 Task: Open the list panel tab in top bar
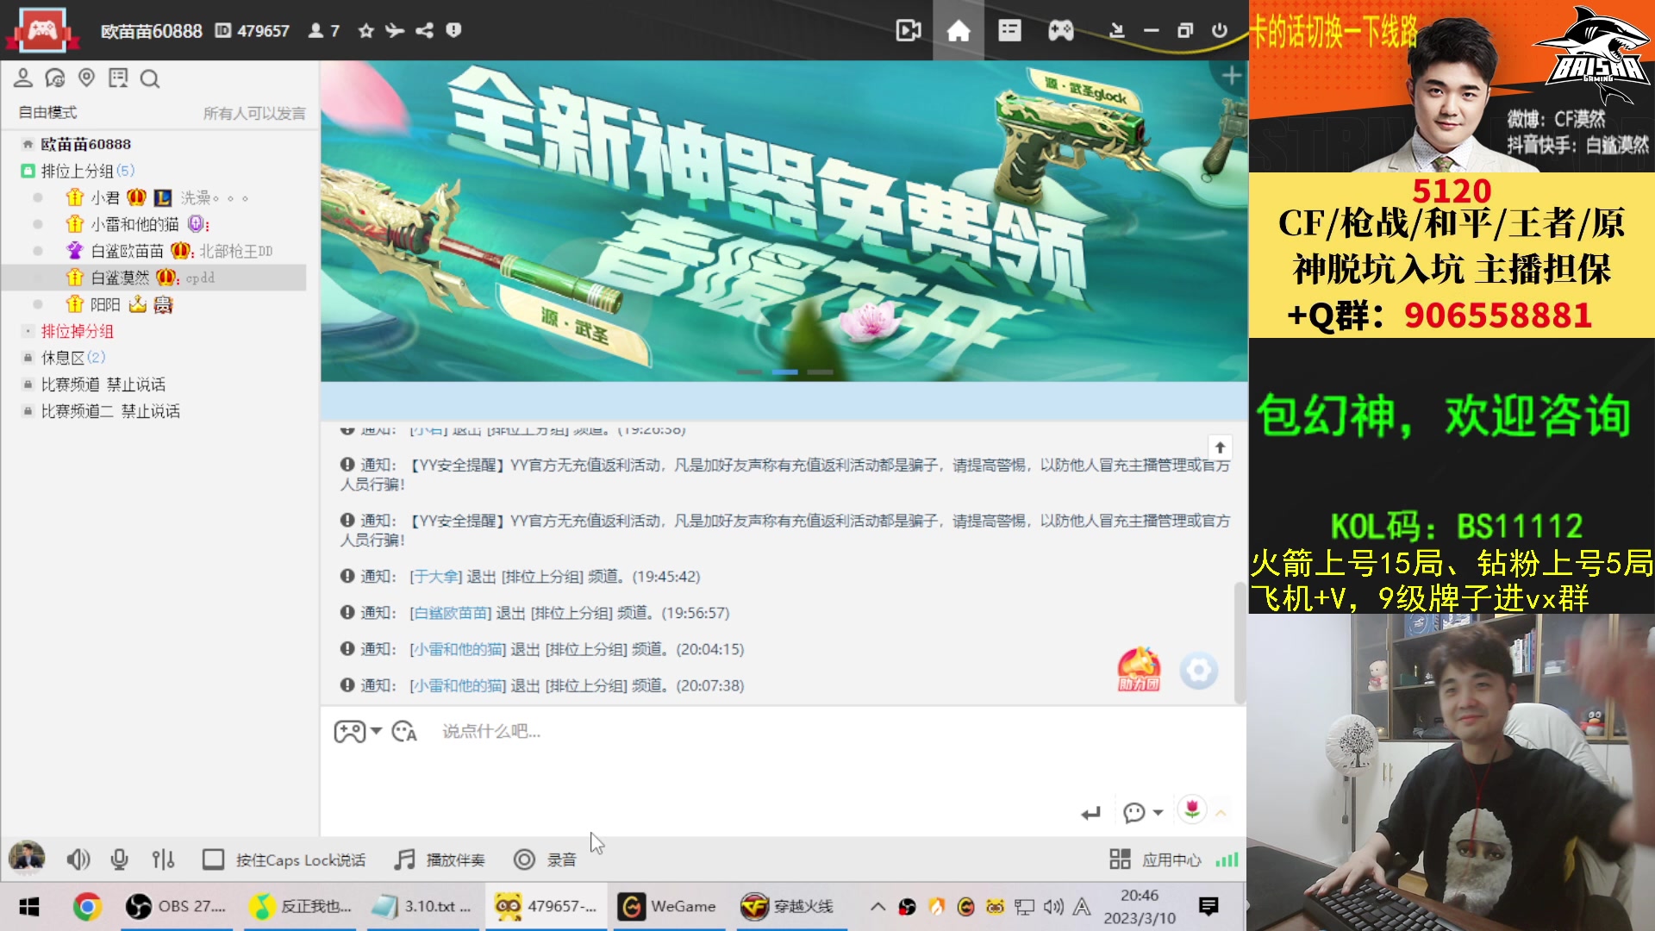pos(1009,31)
